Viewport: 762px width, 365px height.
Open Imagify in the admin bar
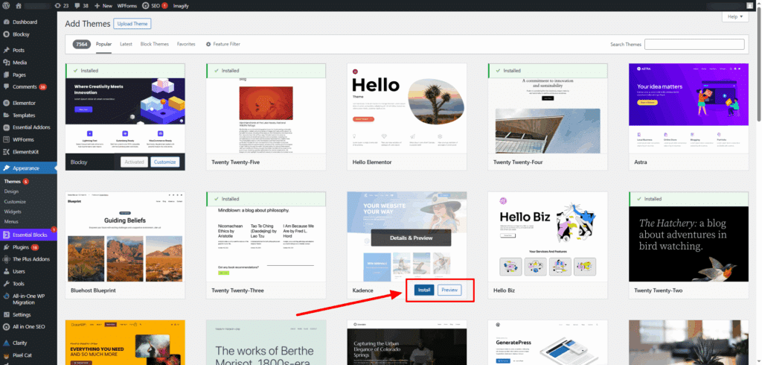point(181,6)
